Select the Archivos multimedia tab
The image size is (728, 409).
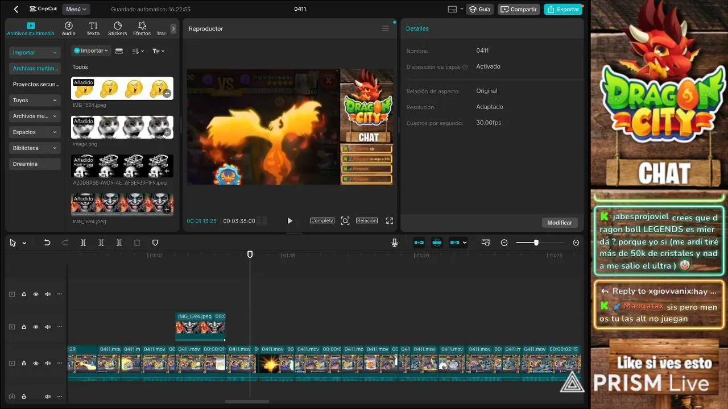coord(31,29)
